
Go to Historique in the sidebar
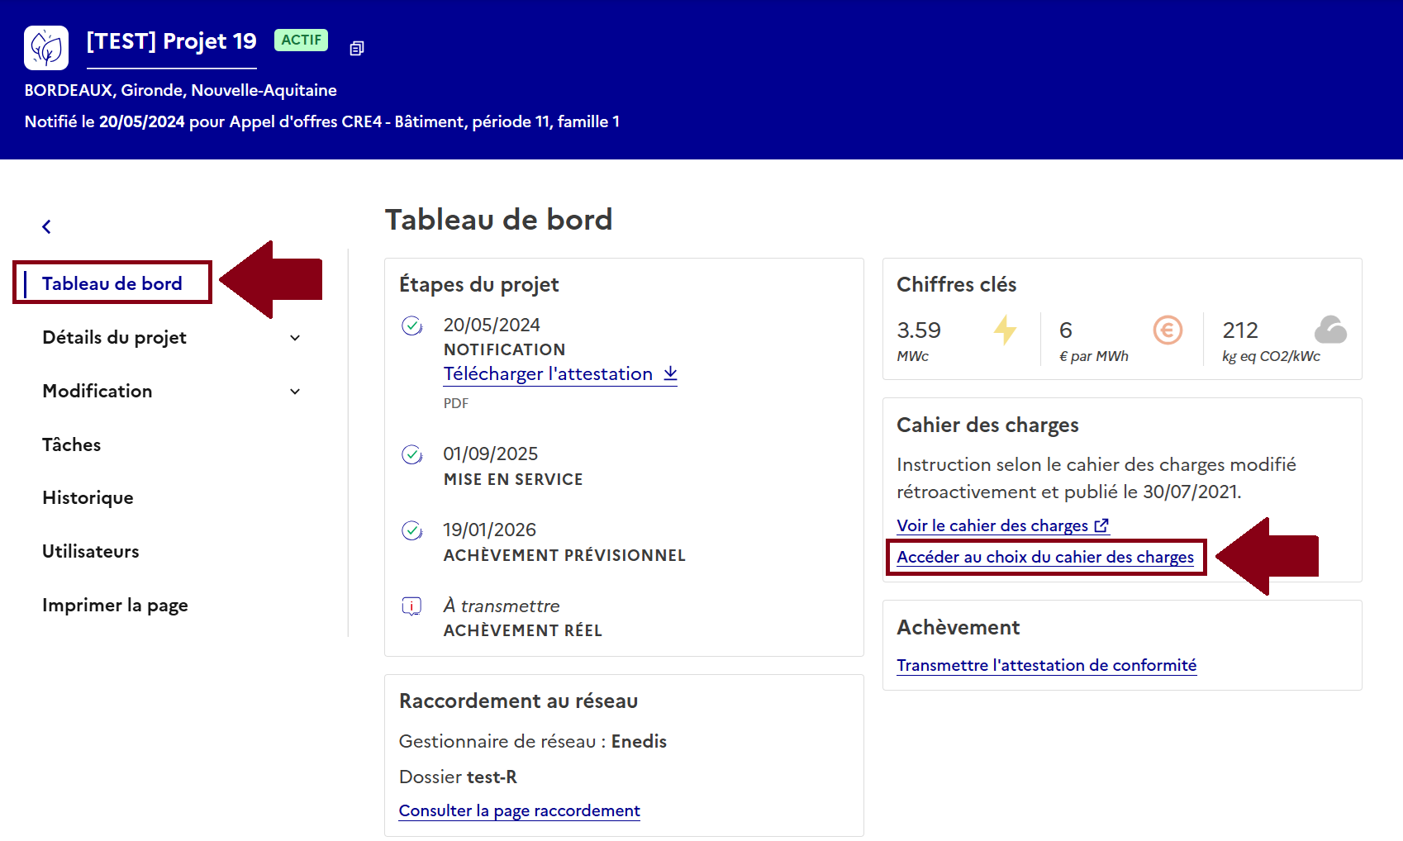pos(88,498)
